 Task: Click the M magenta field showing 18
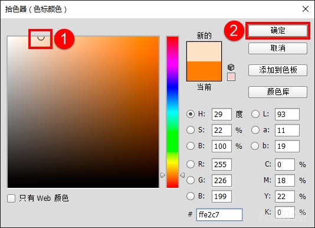click(285, 180)
